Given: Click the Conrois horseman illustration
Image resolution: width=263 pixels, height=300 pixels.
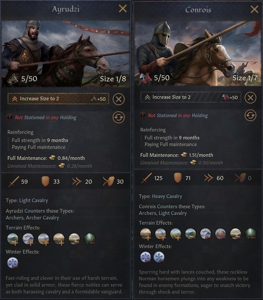Looking at the screenshot, I should pyautogui.click(x=198, y=53).
